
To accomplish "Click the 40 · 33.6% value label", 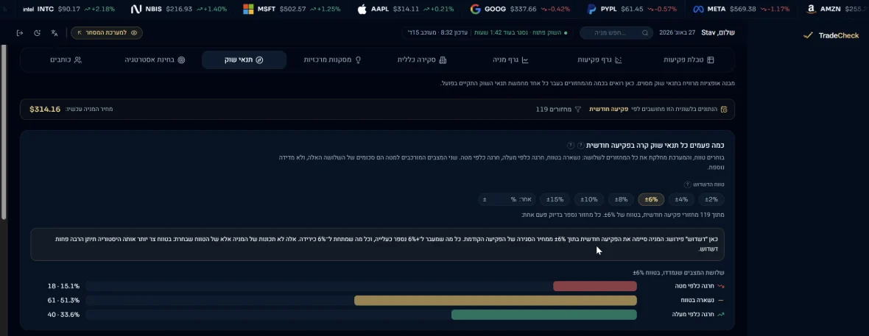I will 64,315.
